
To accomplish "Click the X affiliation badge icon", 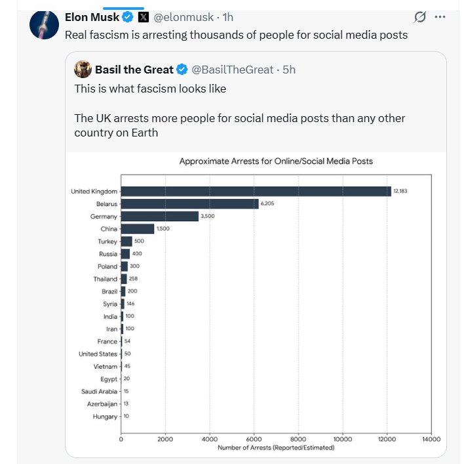I will 144,17.
